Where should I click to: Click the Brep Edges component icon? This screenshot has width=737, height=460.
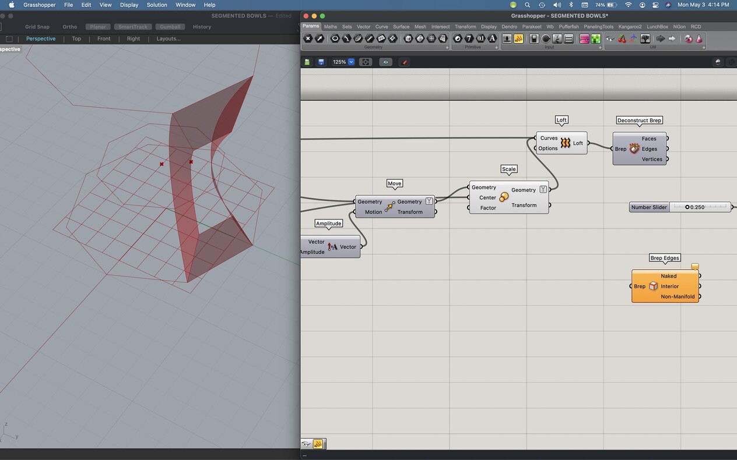click(x=653, y=286)
